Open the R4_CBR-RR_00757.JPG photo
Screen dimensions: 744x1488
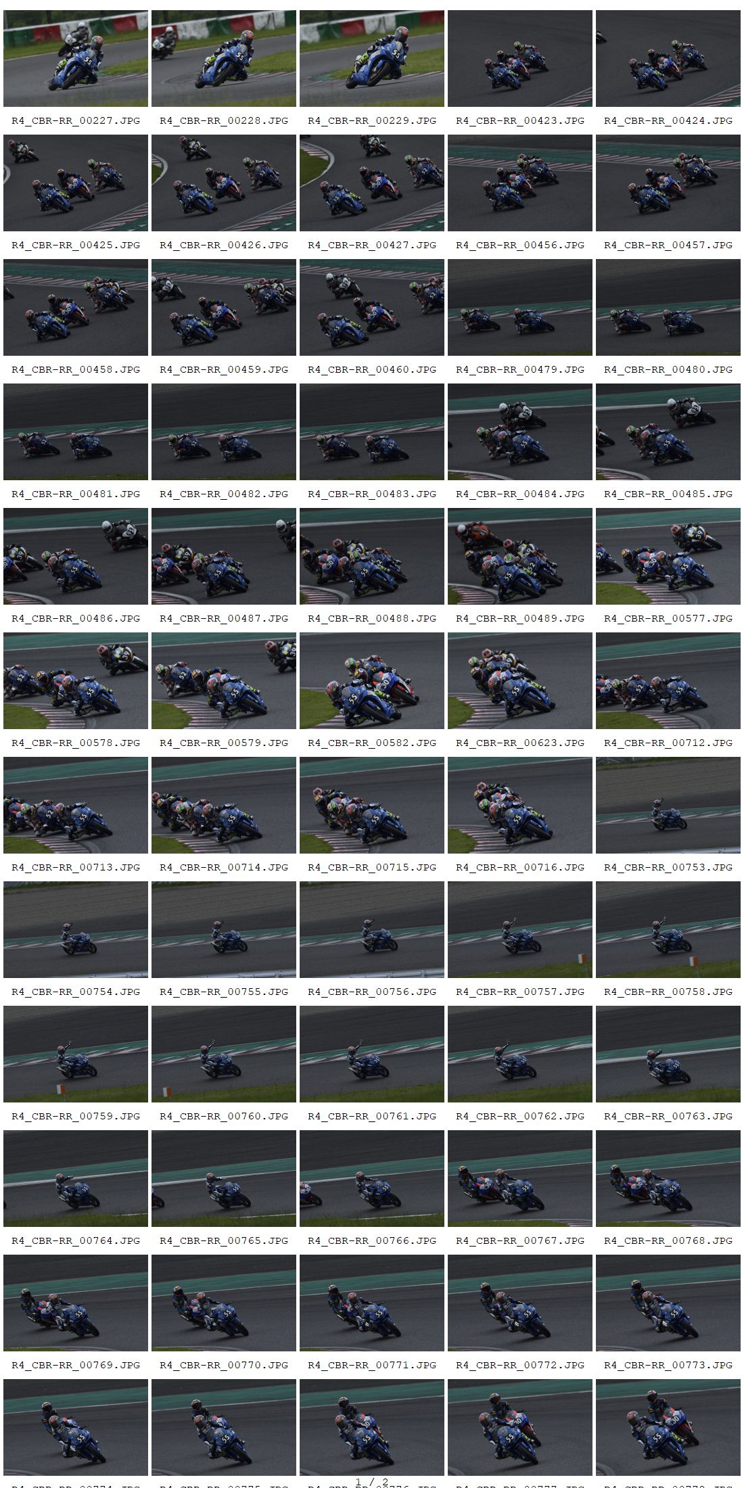[520, 929]
